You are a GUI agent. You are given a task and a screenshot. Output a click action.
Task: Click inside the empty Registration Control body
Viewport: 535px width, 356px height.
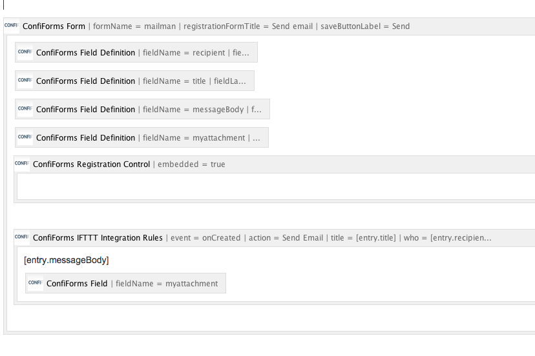[276, 186]
